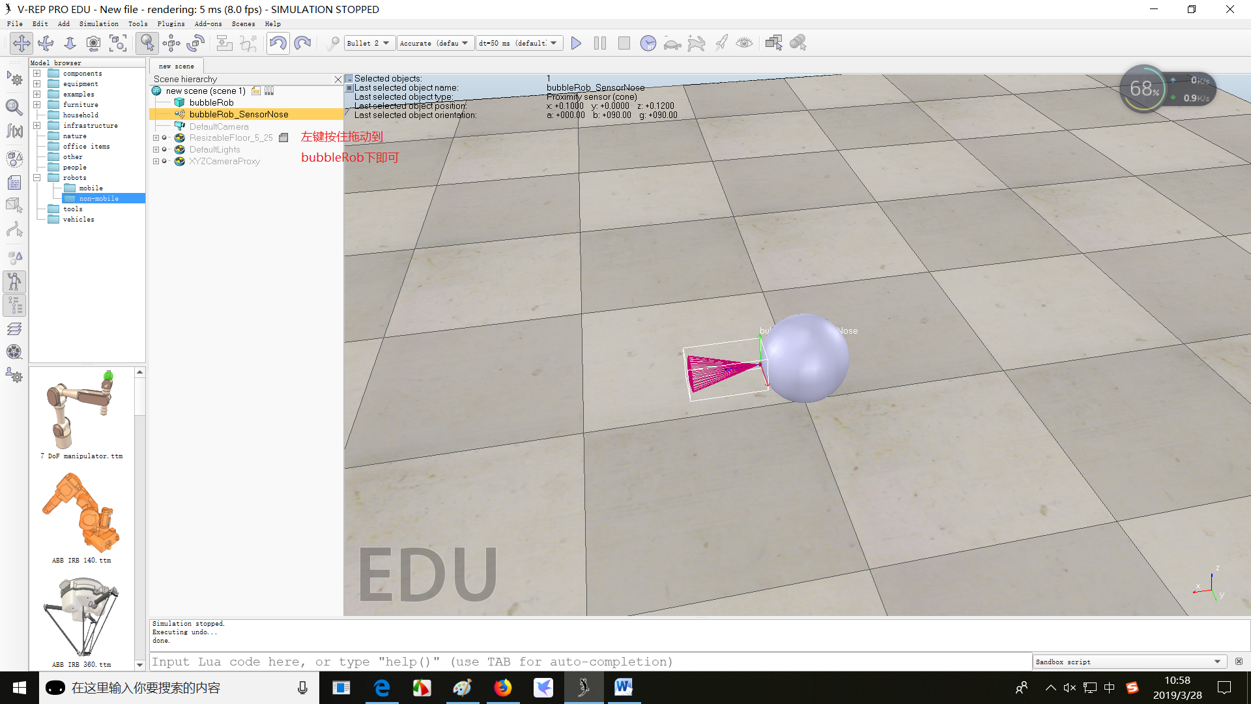Select the mobile robots folder
The height and width of the screenshot is (704, 1251).
[91, 188]
